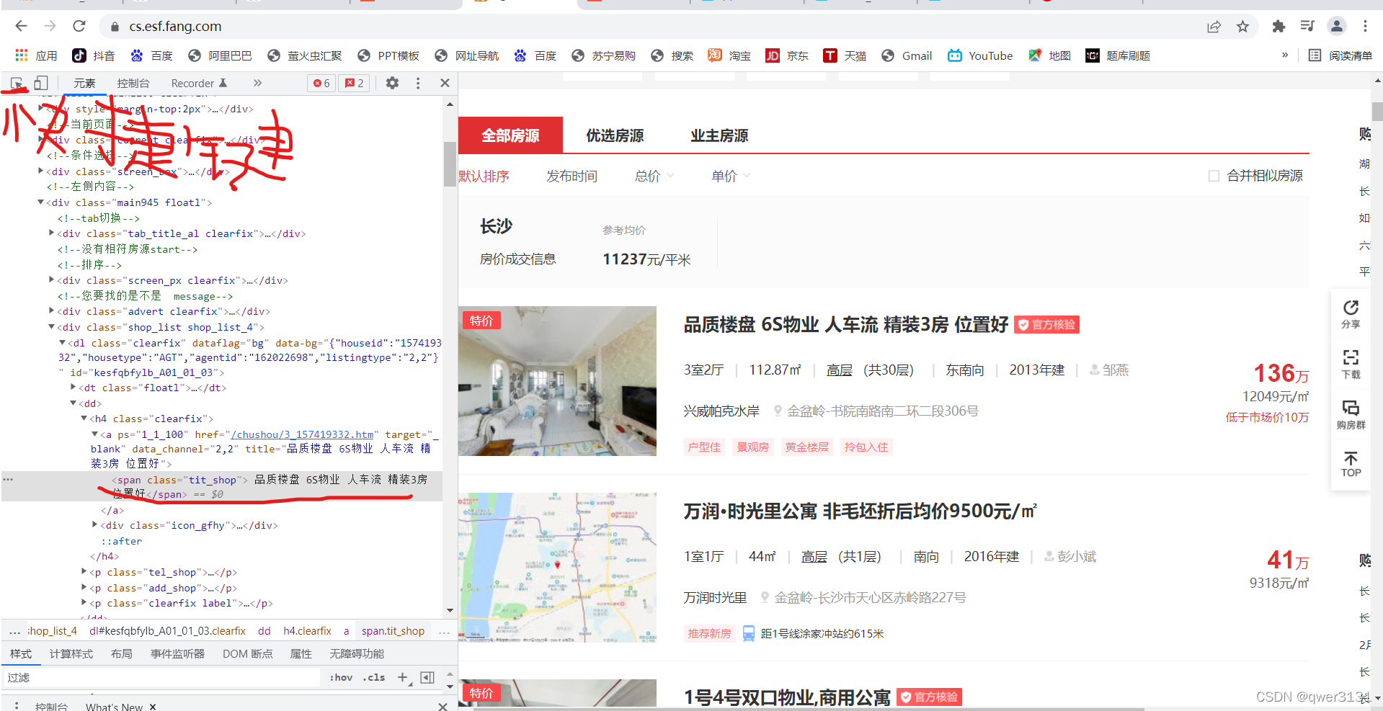Click the 2 issues counter badge

pyautogui.click(x=355, y=83)
